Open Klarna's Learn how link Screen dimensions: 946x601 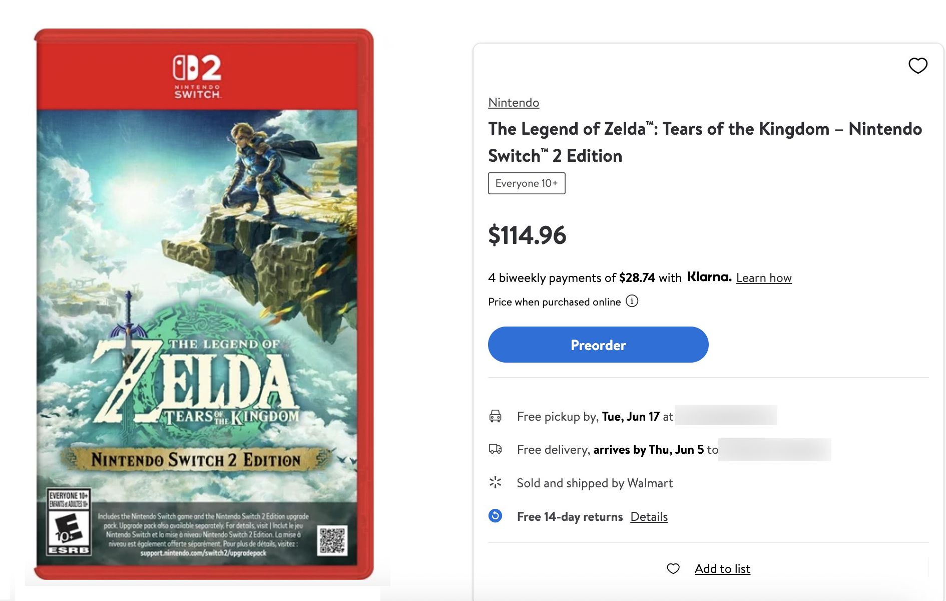pyautogui.click(x=763, y=278)
